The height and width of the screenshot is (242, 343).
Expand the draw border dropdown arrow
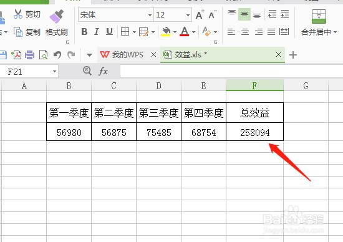pos(153,32)
